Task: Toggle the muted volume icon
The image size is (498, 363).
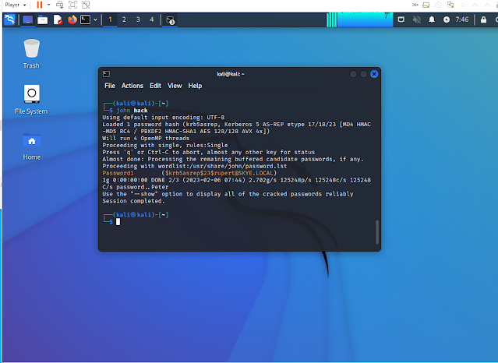Action: click(x=416, y=19)
